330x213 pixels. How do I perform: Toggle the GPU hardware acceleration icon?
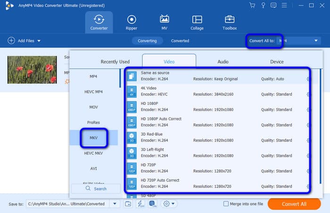[153, 204]
